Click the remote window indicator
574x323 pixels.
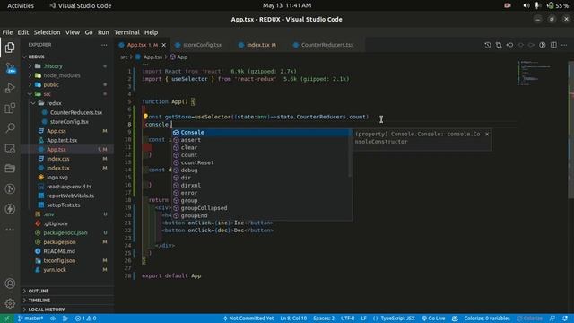pyautogui.click(x=6, y=319)
